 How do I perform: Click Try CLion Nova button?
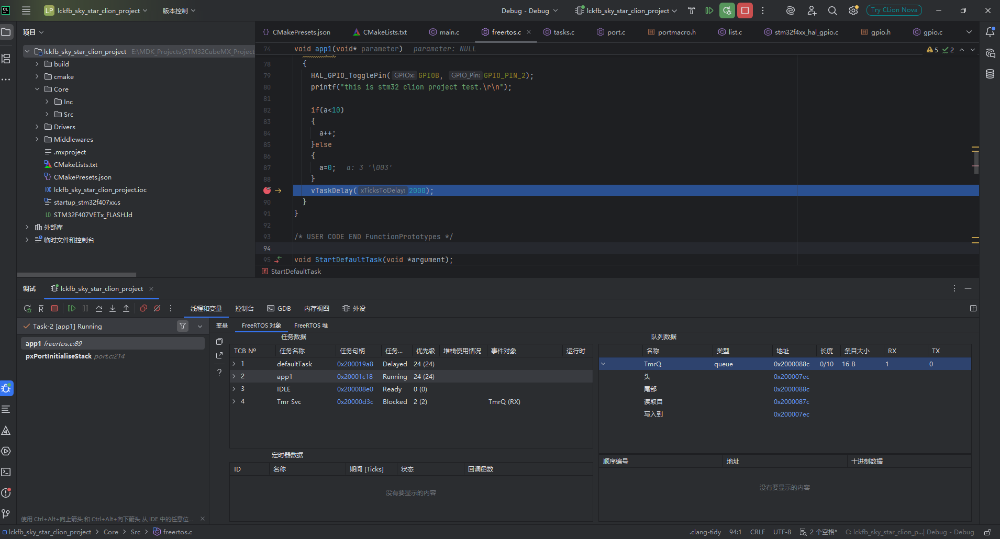coord(894,10)
